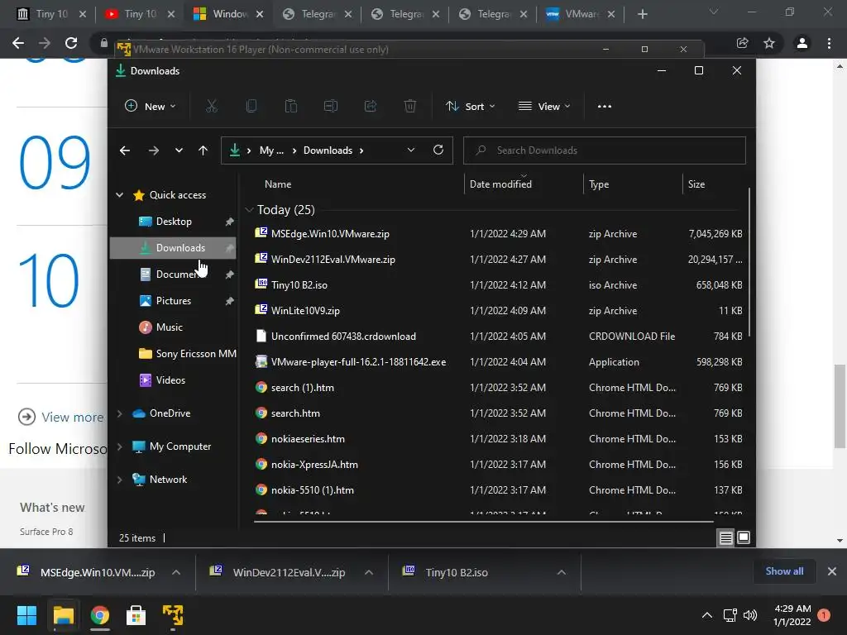Open Chrome three-dot menu
The width and height of the screenshot is (847, 635).
click(829, 43)
